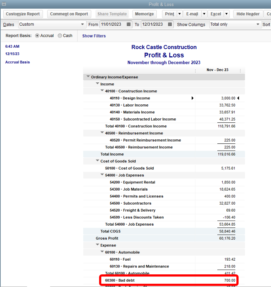Collapse the Income section
Screen dimensions: 271x287
[97, 83]
